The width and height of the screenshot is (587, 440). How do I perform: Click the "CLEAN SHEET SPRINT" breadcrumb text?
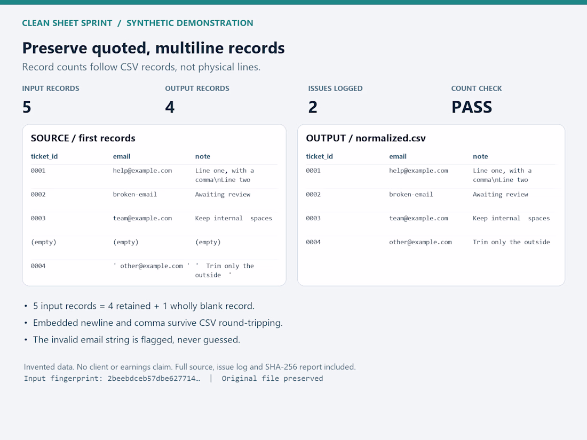tap(67, 23)
